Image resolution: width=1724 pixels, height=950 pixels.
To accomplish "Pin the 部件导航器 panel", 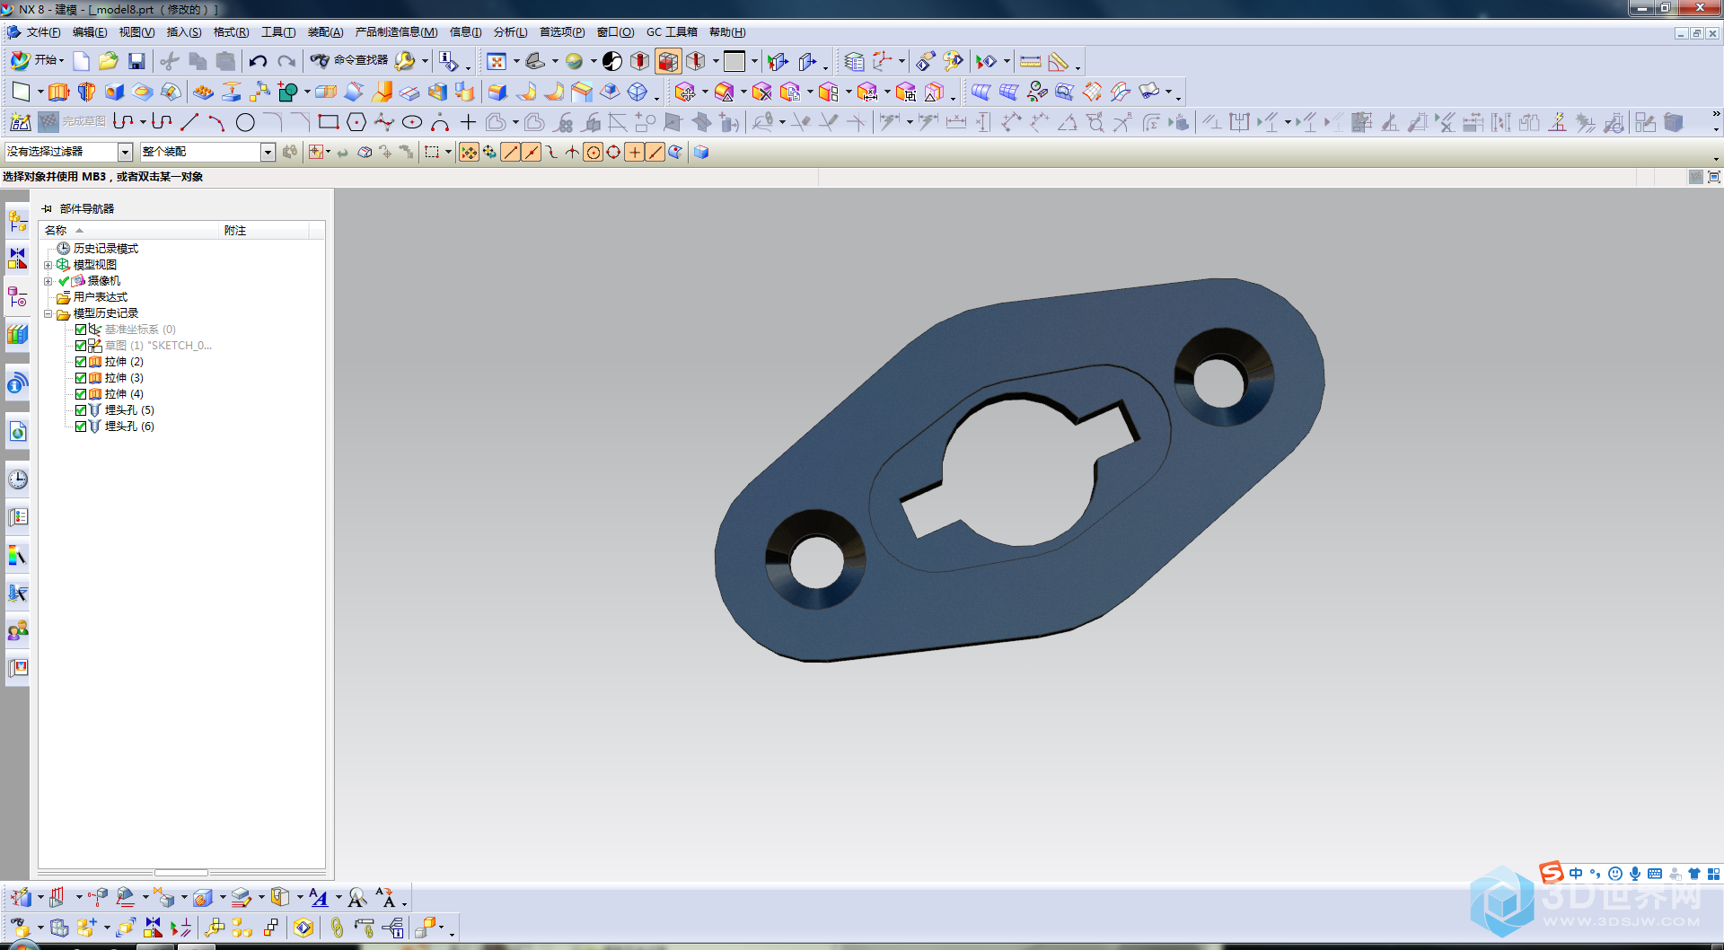I will tap(47, 208).
